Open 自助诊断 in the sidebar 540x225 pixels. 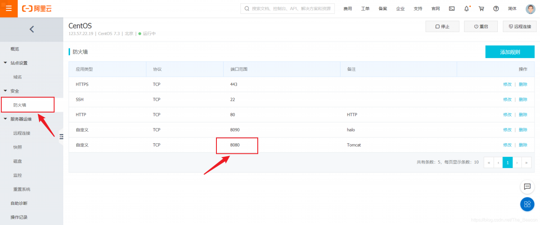click(x=19, y=203)
